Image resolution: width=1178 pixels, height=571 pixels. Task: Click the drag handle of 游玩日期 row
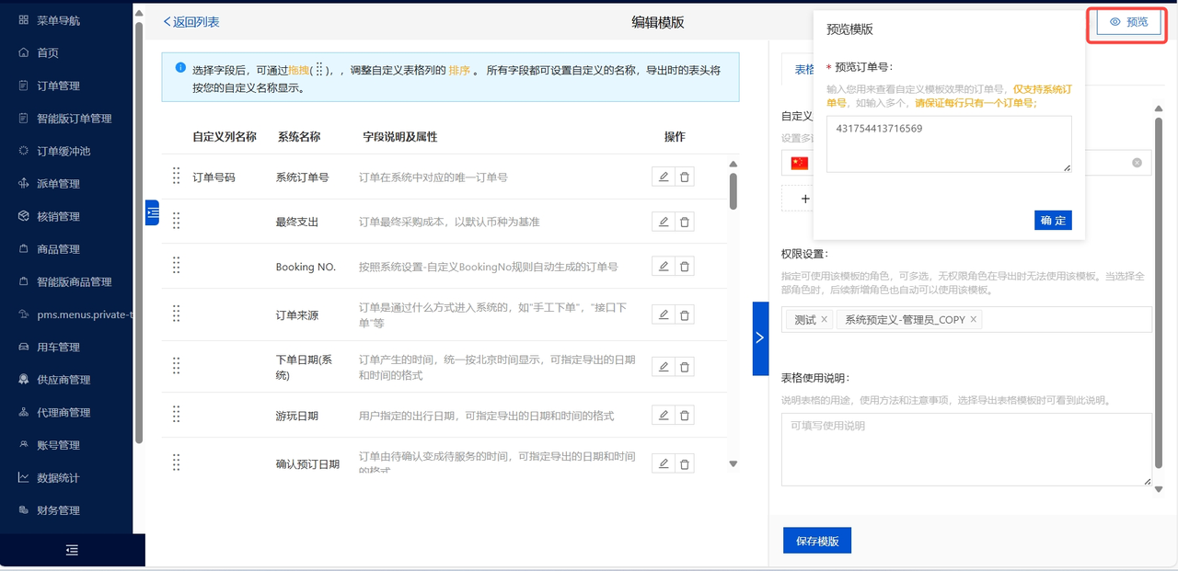pos(177,415)
